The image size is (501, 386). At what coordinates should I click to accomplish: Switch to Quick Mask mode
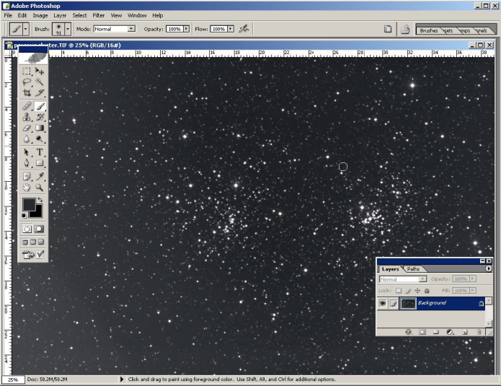(39, 229)
